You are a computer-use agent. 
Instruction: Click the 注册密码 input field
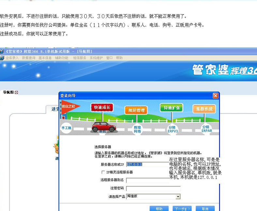point(153,188)
